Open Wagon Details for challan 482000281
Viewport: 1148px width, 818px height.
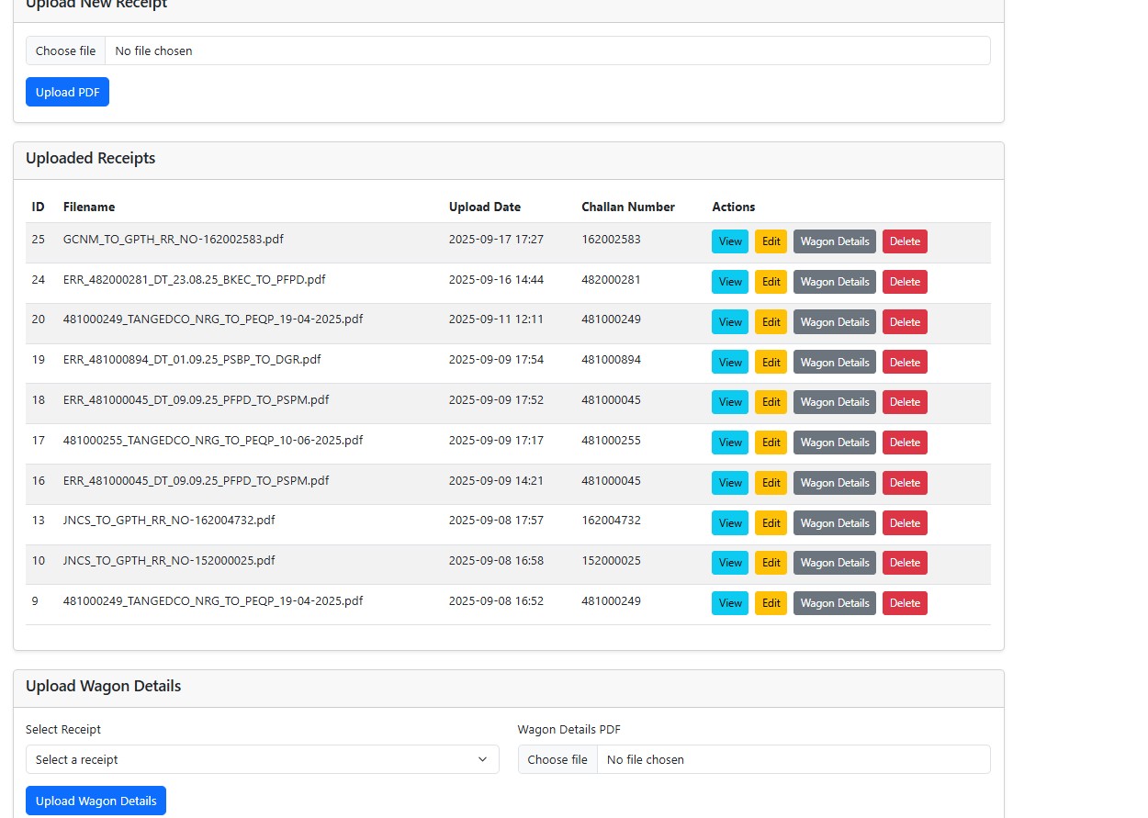coord(834,282)
